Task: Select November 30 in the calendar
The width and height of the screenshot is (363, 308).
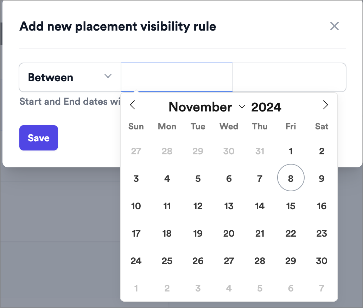Action: (321, 261)
